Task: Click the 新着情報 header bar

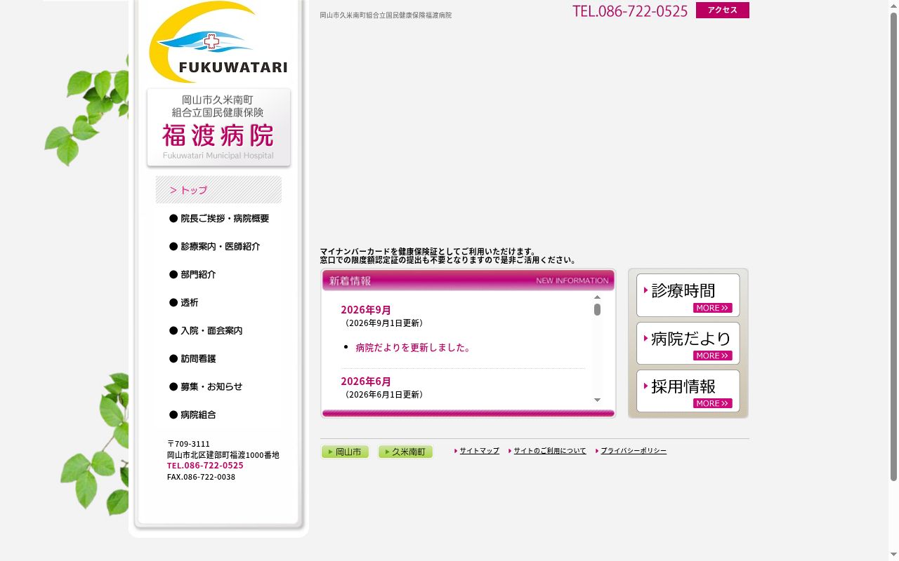Action: 468,280
